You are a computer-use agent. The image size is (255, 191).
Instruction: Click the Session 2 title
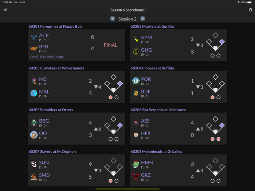click(x=127, y=19)
